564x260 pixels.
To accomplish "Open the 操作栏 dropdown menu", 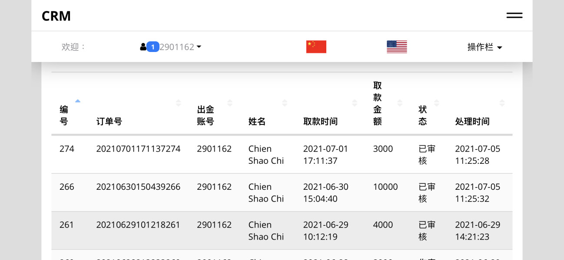I will (x=485, y=47).
